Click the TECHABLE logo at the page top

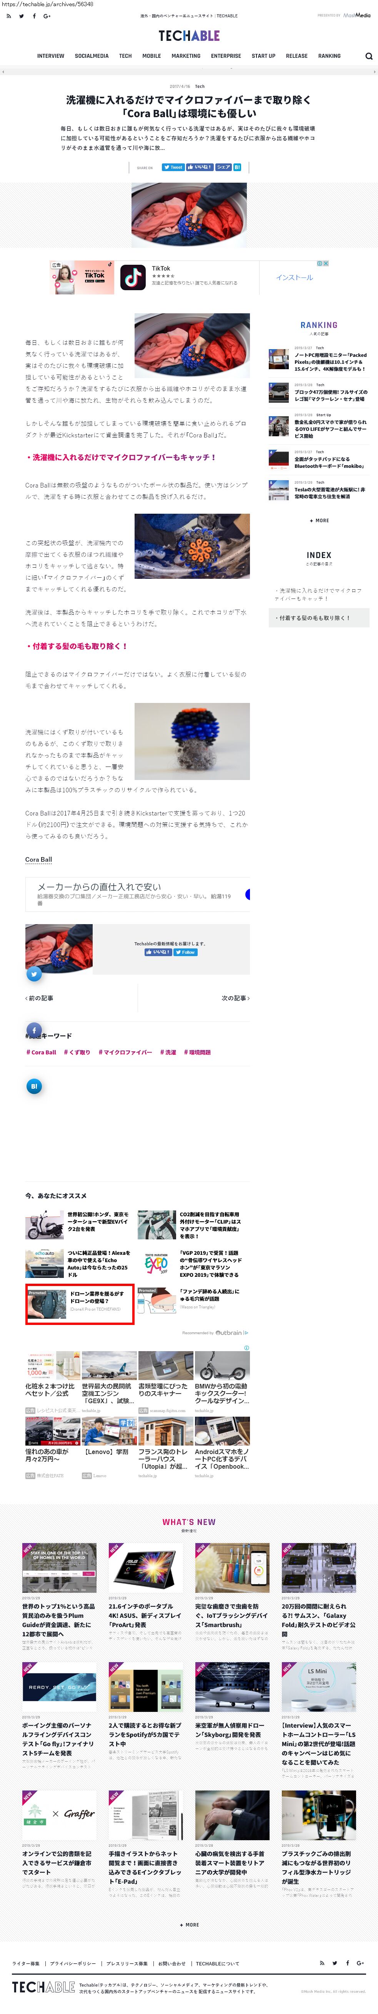(188, 36)
